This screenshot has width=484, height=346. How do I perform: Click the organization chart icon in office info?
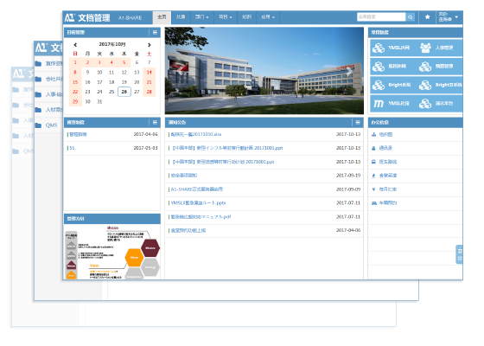(373, 135)
